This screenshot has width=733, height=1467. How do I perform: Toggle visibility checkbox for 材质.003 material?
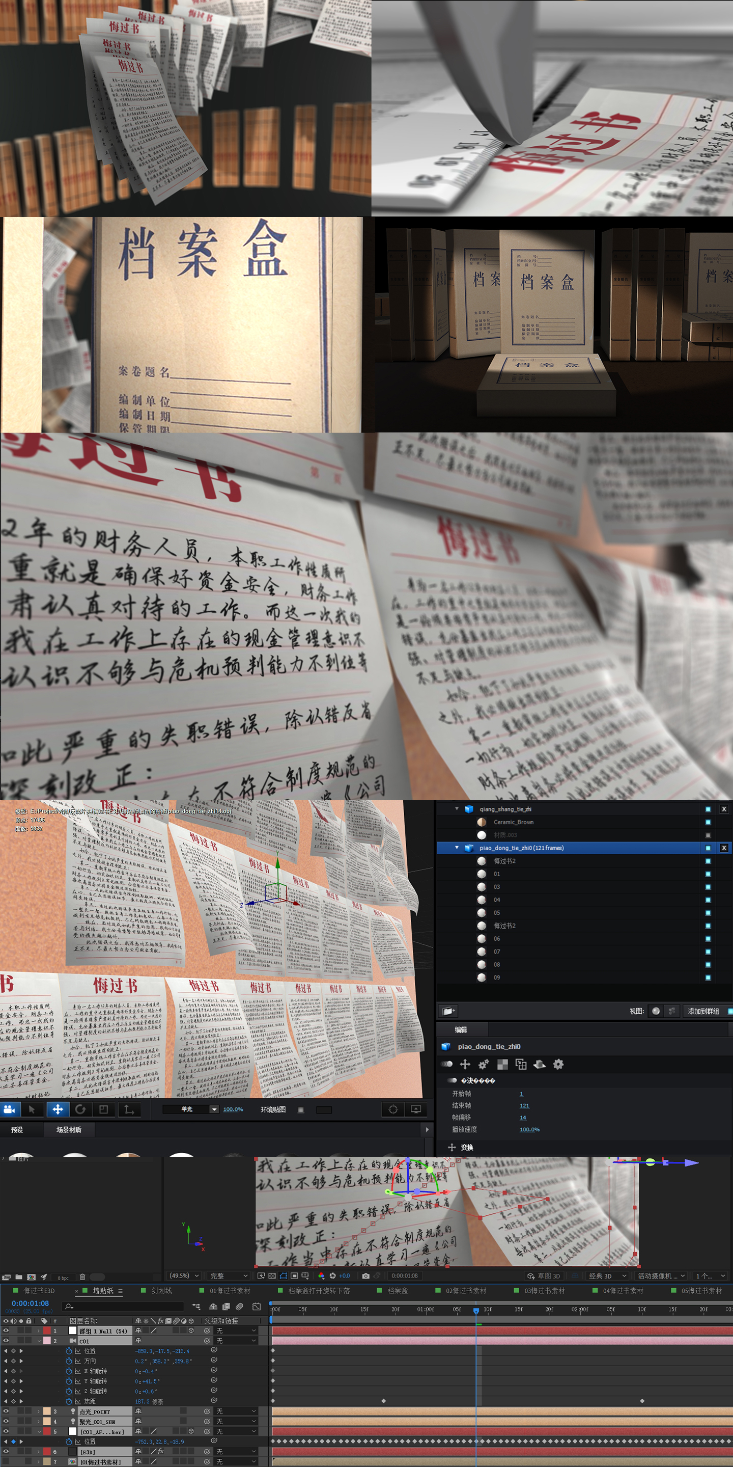pos(708,835)
